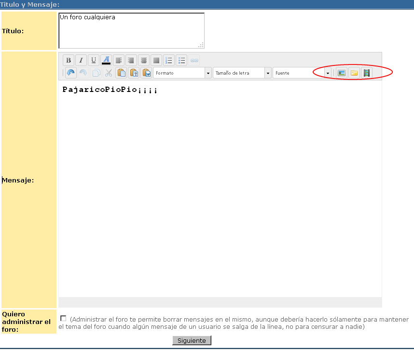This screenshot has height=350, width=414.
Task: Paste from Word document icon
Action: pos(146,73)
